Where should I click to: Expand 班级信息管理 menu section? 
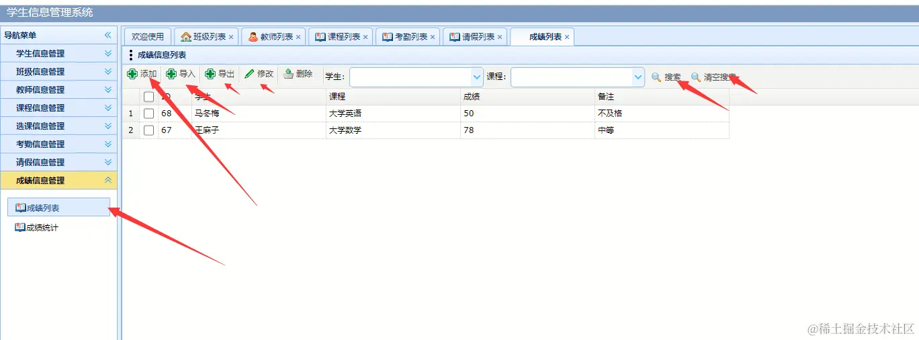point(107,71)
